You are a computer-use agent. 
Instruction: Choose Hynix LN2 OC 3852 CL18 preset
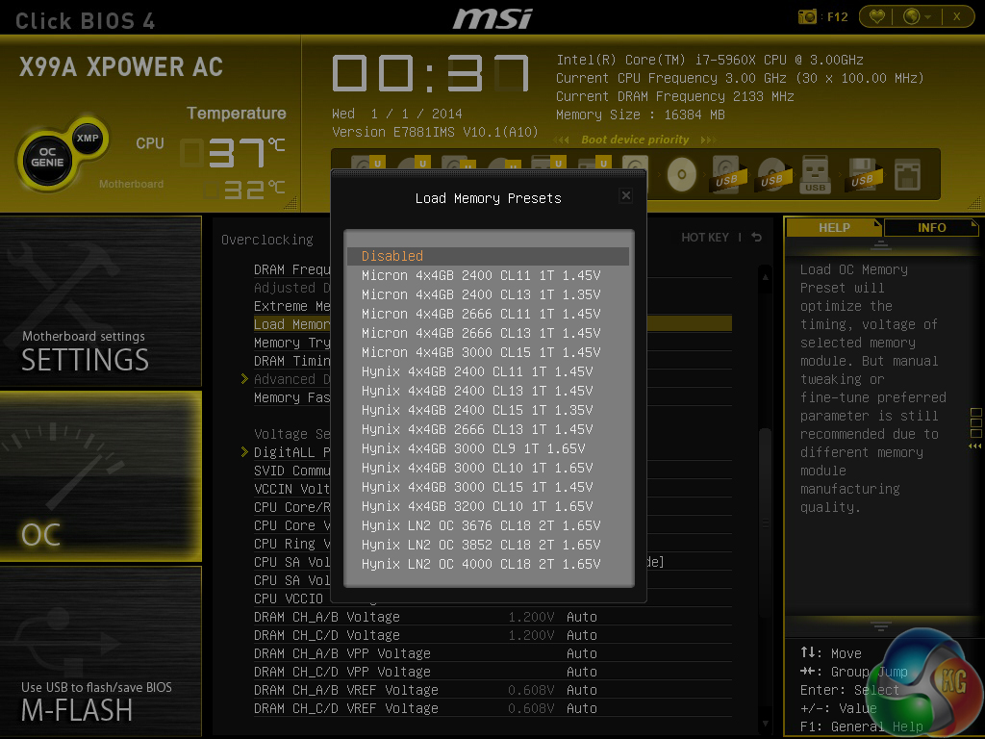tap(488, 545)
